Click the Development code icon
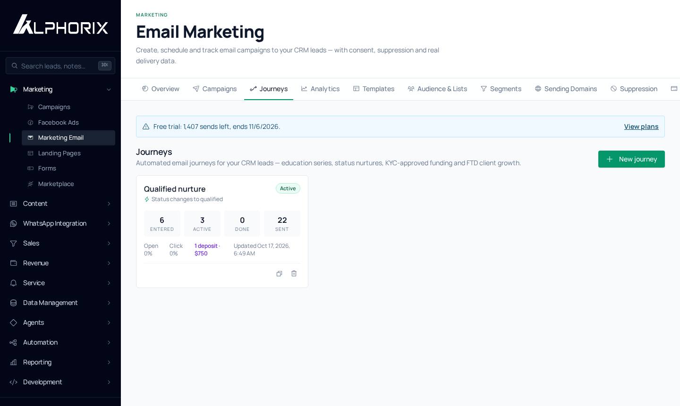Screen dimensions: 680x406 click(14, 382)
